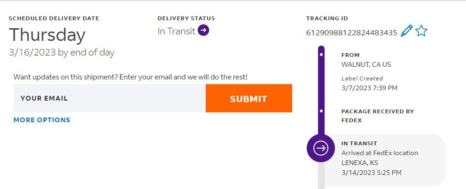Select the tracking ID number

(x=351, y=32)
